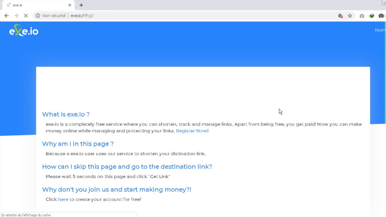Click the 'here' link to create account
Viewport: 386px width, 217px height.
pyautogui.click(x=63, y=199)
